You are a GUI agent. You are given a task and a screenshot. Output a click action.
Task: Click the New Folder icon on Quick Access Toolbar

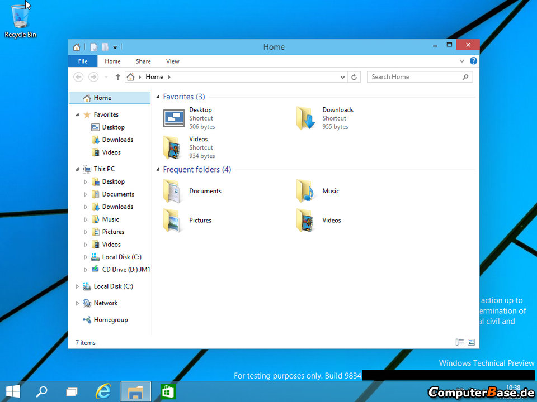(x=105, y=47)
